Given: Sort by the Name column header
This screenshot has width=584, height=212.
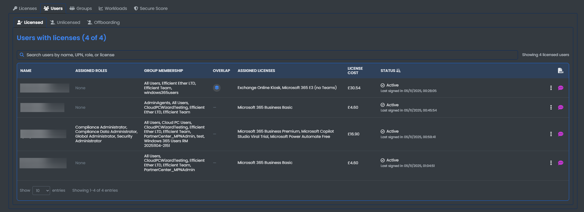Looking at the screenshot, I should [26, 71].
